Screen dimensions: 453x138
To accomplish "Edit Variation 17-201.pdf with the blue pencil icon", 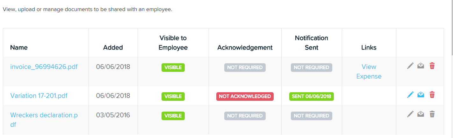I will pyautogui.click(x=410, y=94).
